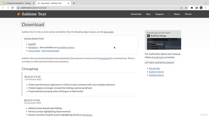The image size is (209, 117).
Task: Click the purchased license link
Action: [x=105, y=58]
